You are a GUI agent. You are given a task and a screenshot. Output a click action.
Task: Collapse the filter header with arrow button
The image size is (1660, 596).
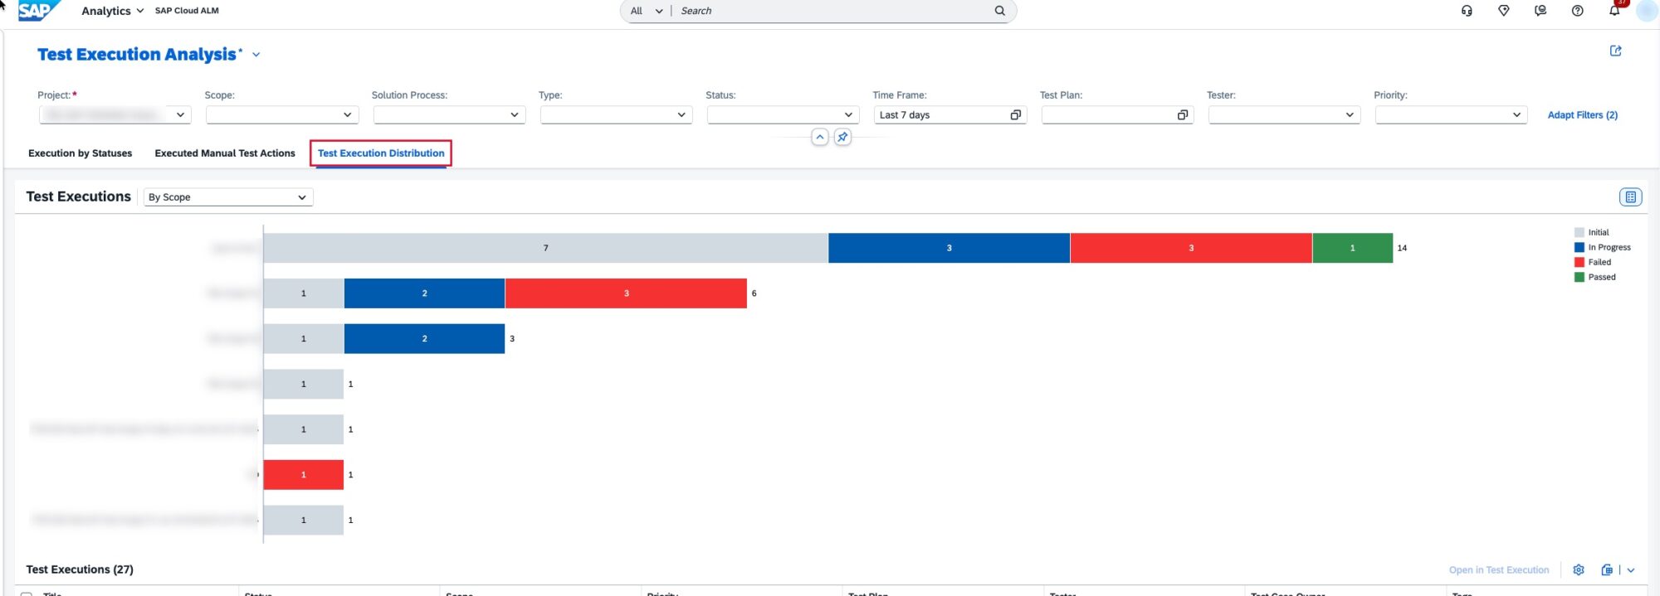(x=819, y=137)
